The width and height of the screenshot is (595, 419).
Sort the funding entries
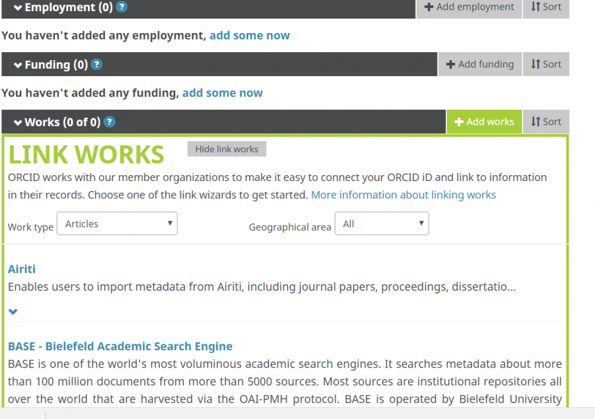546,64
